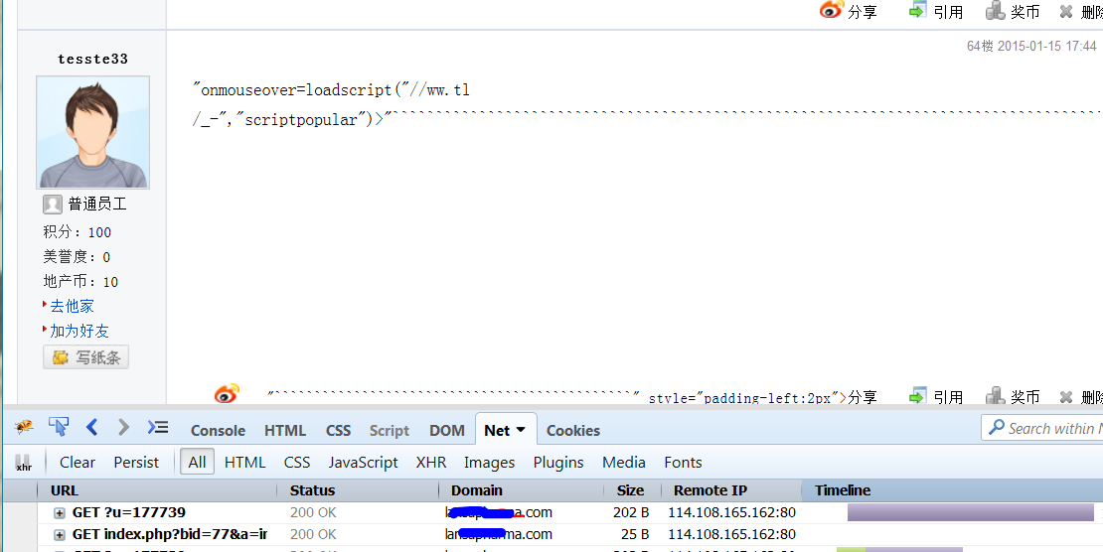Viewport: 1103px width, 552px height.
Task: Click 分享 at the top post
Action: point(863,12)
